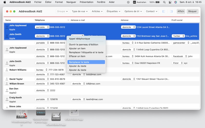Change domicile label for bill@mac.com
The height and width of the screenshot is (128, 205).
[78, 84]
